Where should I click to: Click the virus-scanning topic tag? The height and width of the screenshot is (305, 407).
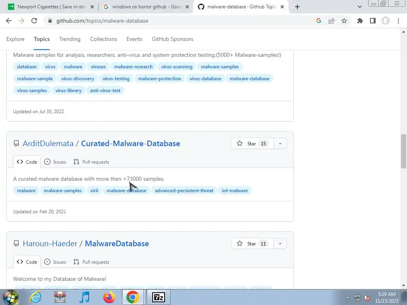pos(177,67)
